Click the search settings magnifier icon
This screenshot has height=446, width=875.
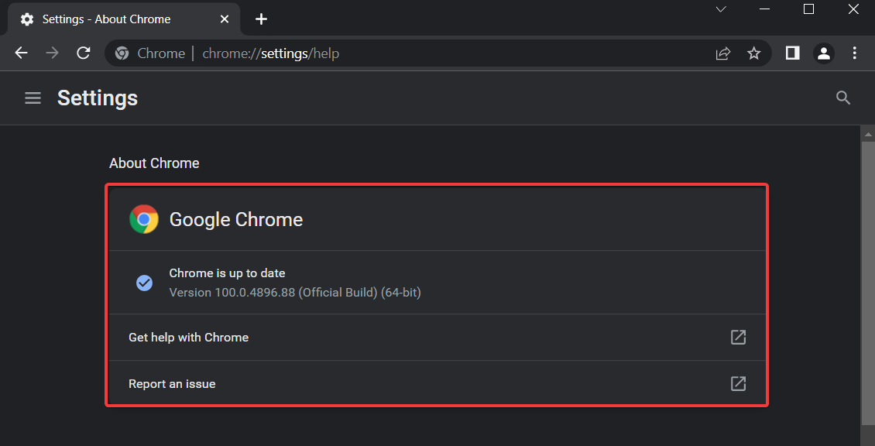[x=843, y=98]
